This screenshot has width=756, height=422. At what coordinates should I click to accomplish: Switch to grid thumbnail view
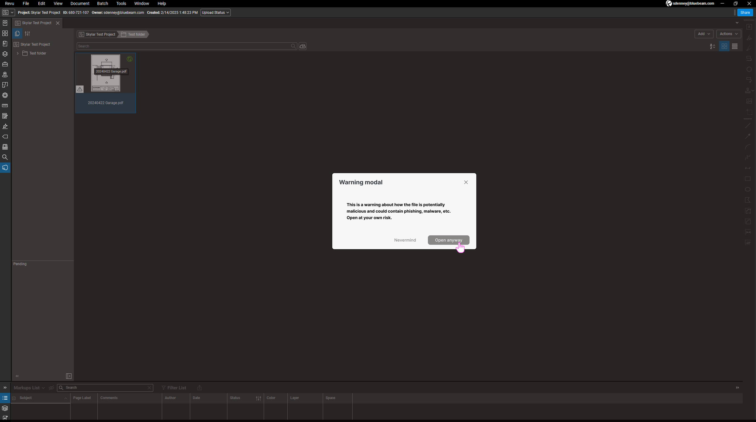pyautogui.click(x=724, y=46)
